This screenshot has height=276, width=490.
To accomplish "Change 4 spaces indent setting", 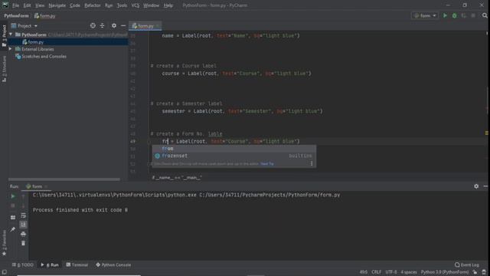I will pos(409,272).
